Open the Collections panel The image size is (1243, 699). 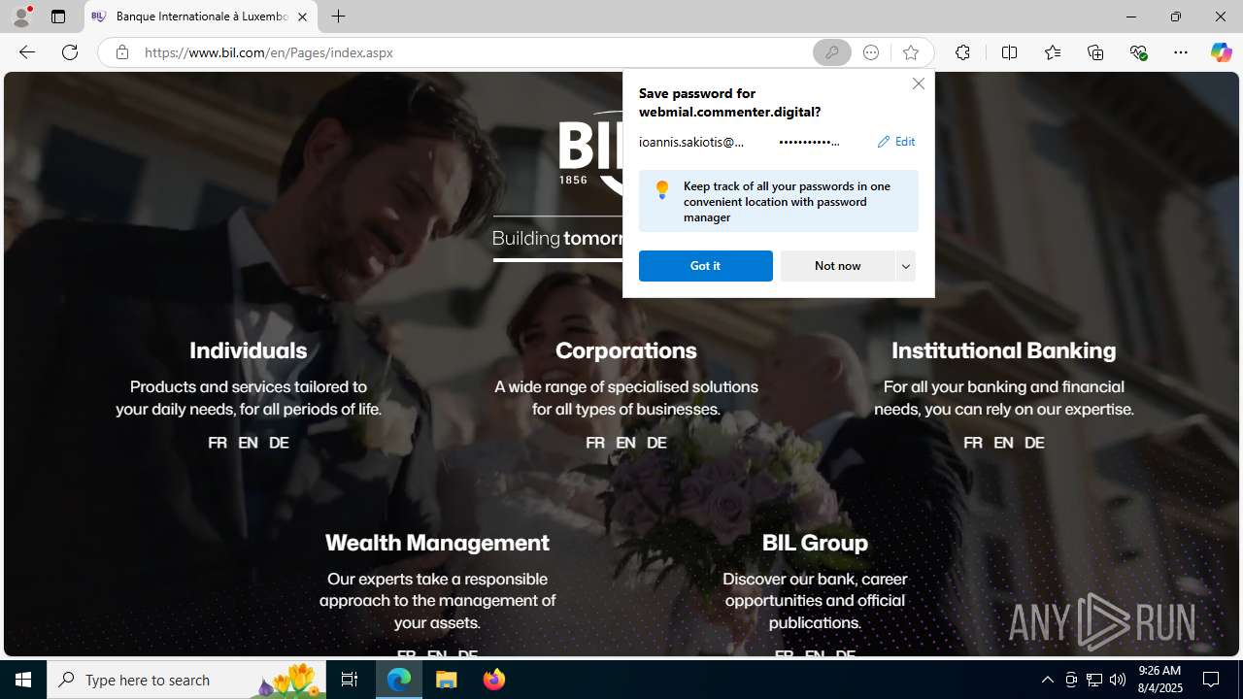click(x=1095, y=52)
